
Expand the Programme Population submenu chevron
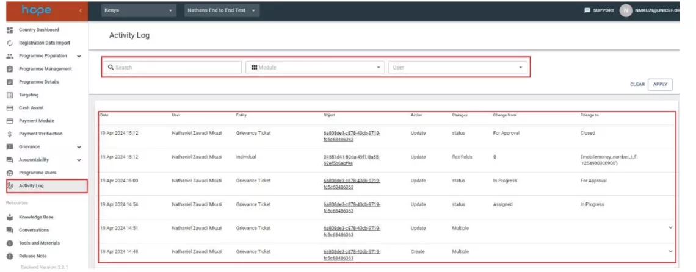[x=79, y=56]
